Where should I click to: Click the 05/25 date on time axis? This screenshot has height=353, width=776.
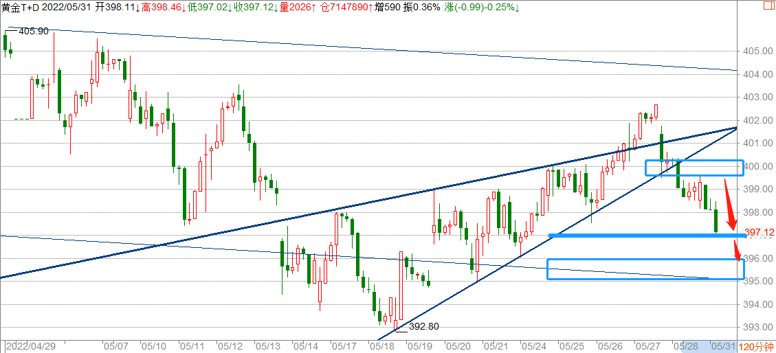click(x=571, y=347)
